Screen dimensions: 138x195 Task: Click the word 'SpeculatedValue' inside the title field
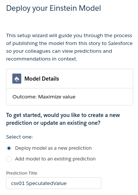46,183
